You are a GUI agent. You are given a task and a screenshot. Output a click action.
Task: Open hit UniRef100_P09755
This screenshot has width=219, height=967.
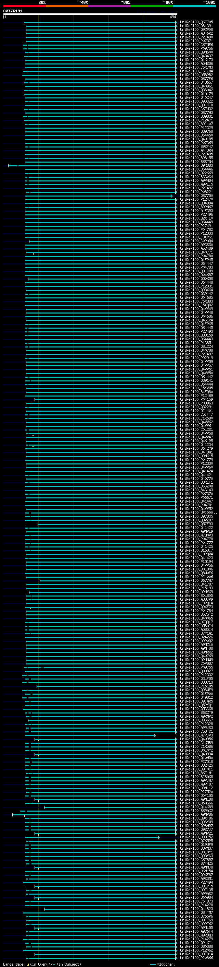tap(196, 667)
